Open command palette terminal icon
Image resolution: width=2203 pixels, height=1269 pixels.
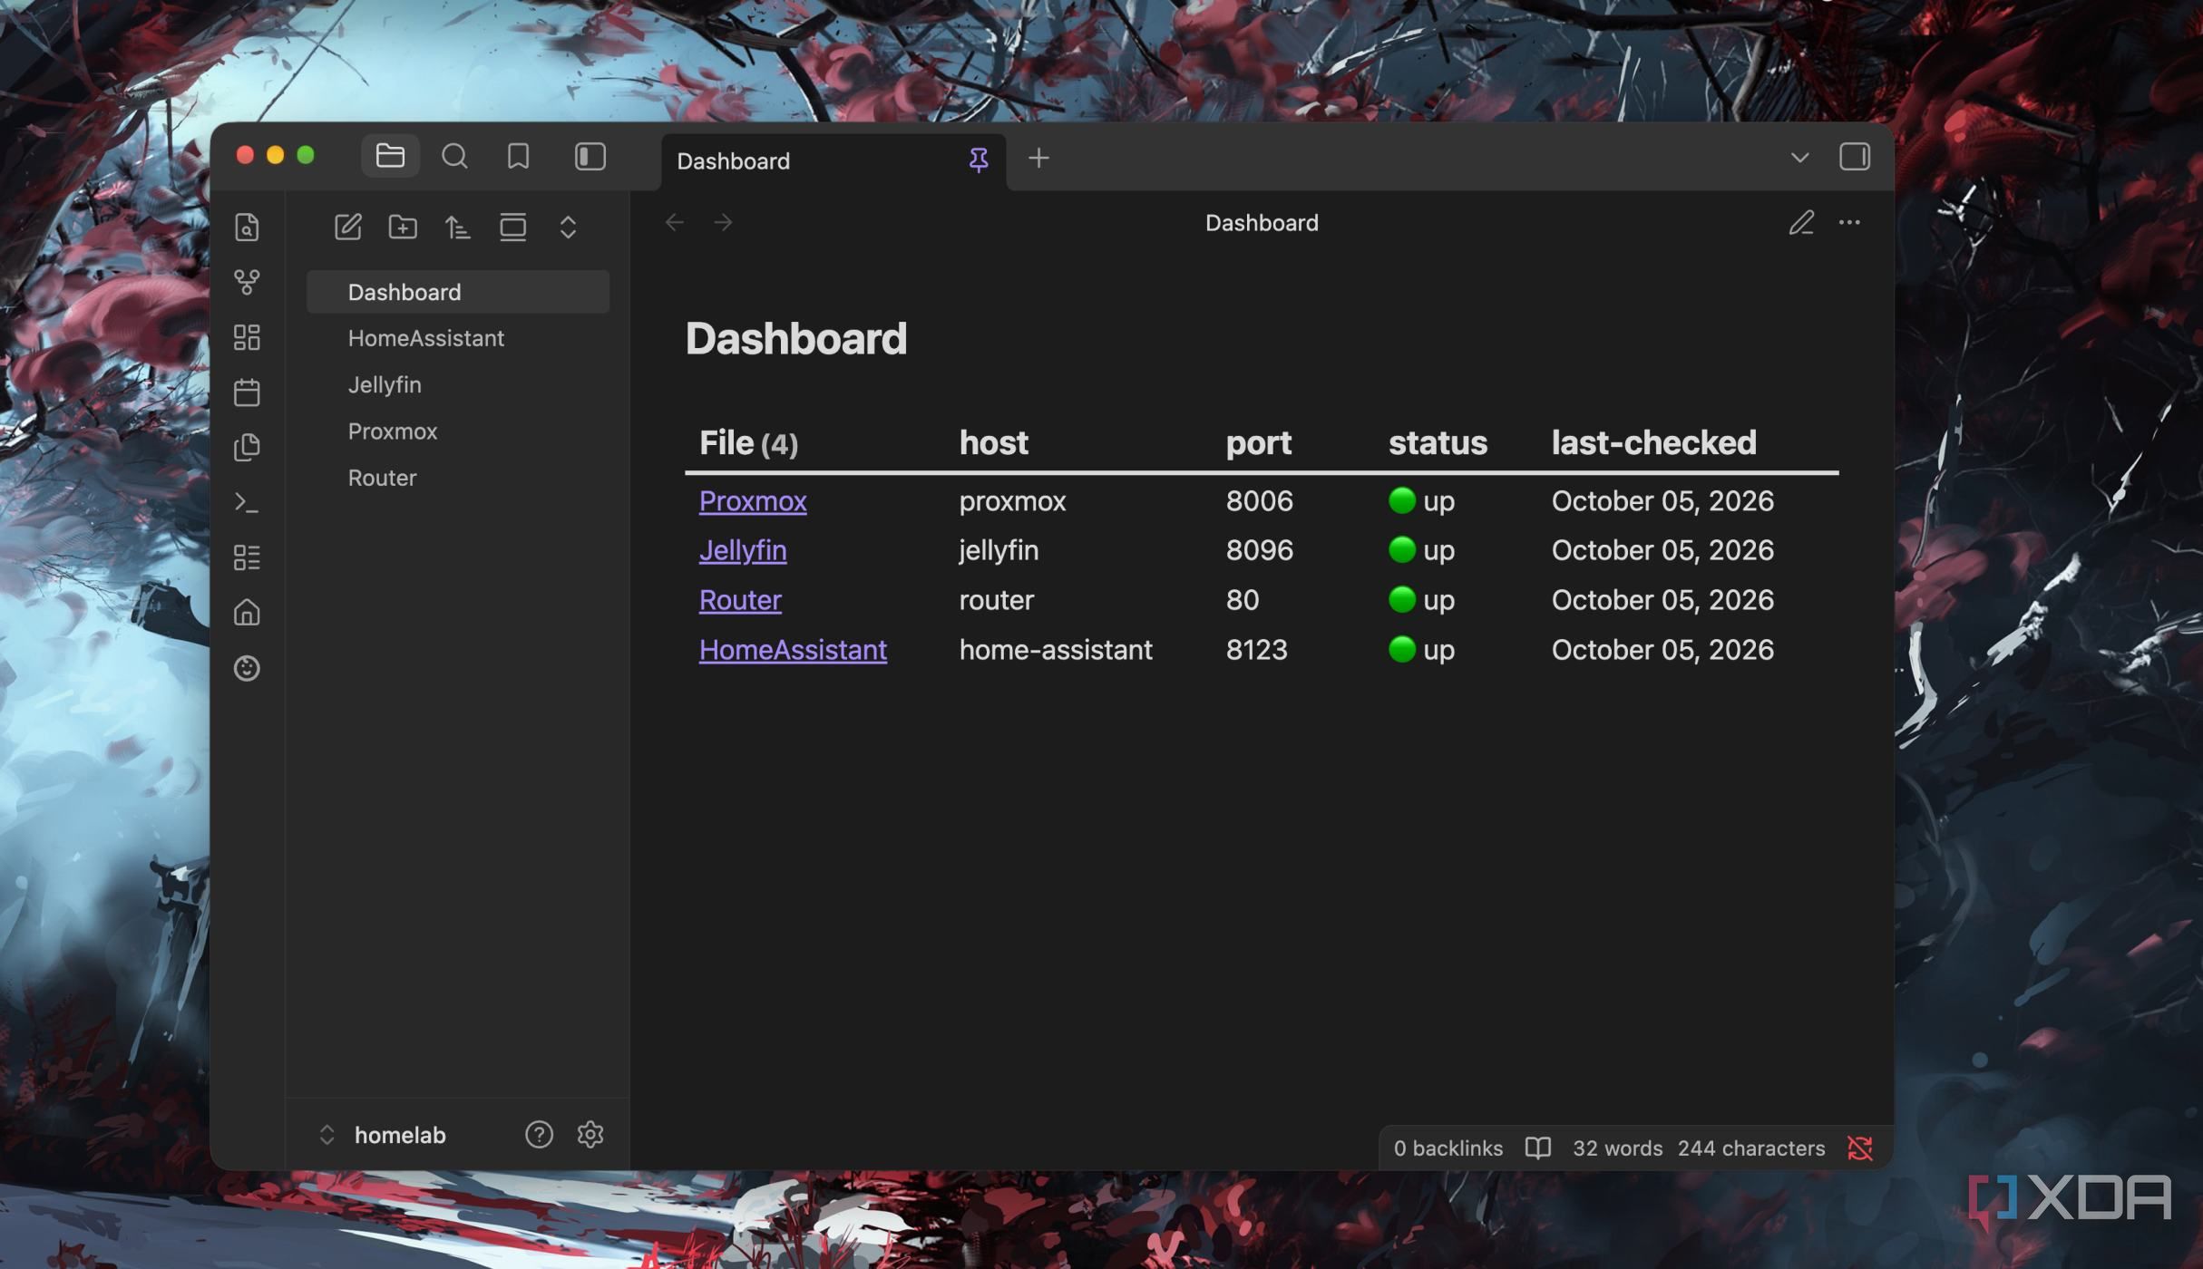pyautogui.click(x=247, y=502)
